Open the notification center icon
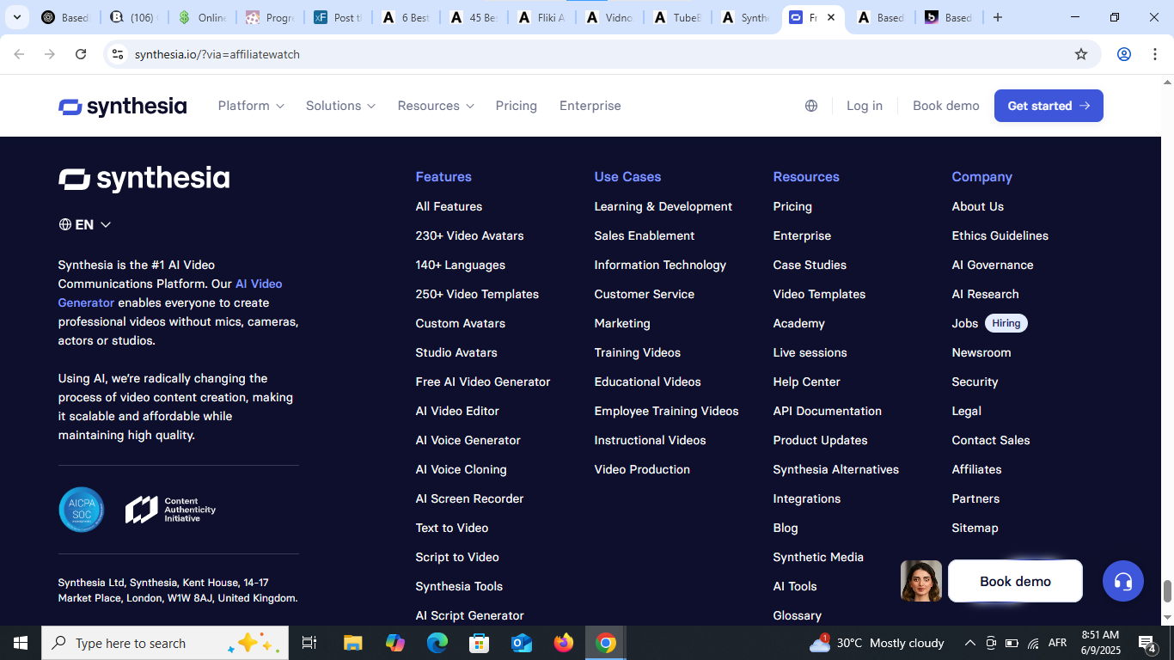This screenshot has width=1174, height=660. (1146, 643)
